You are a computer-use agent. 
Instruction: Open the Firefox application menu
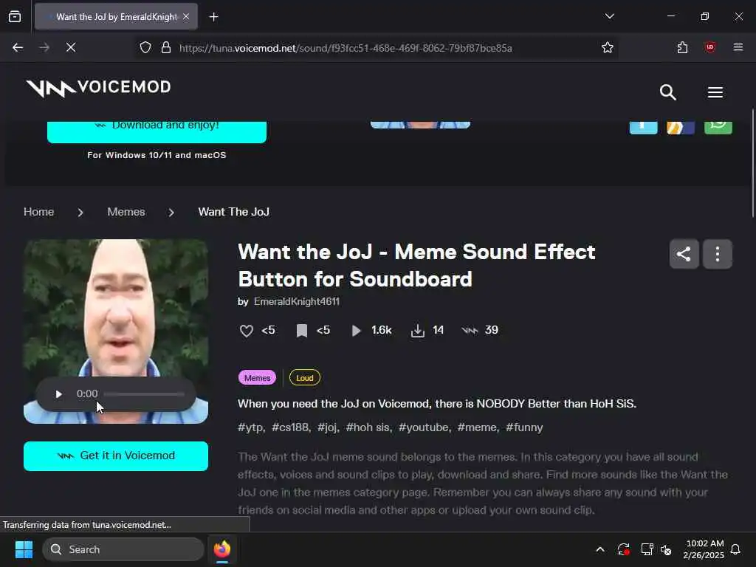tap(738, 47)
